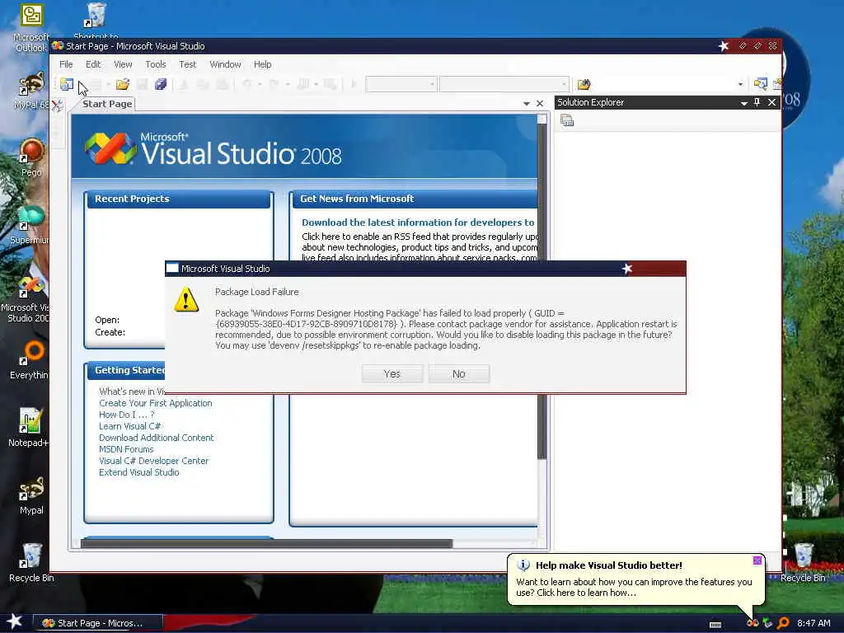Select the Supermium desktop icon

tap(30, 225)
